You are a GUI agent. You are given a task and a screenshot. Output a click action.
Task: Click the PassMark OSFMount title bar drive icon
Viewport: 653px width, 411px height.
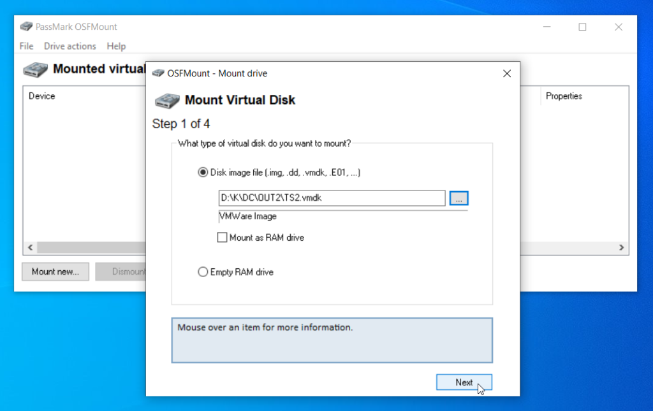coord(26,27)
